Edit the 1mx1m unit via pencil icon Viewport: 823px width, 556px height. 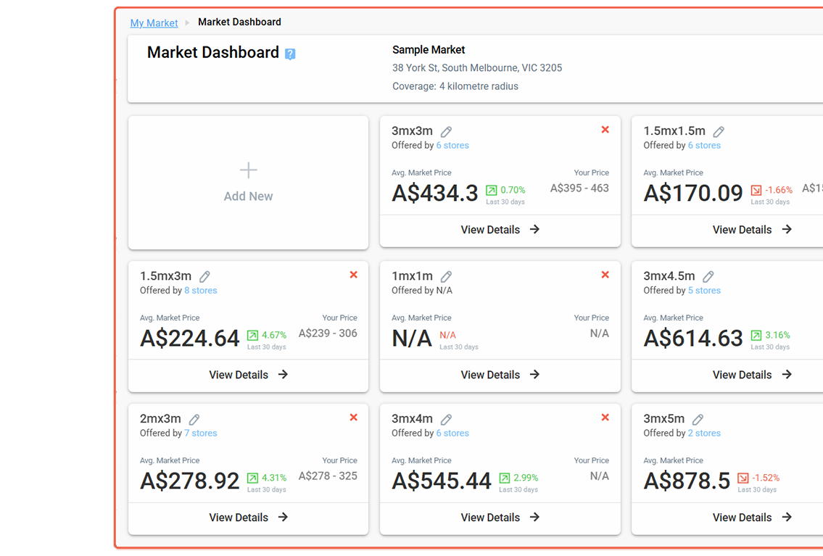coord(447,276)
